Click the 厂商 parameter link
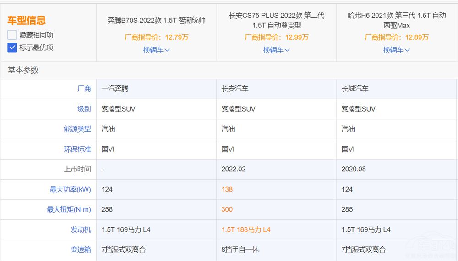The width and height of the screenshot is (458, 261). click(84, 89)
